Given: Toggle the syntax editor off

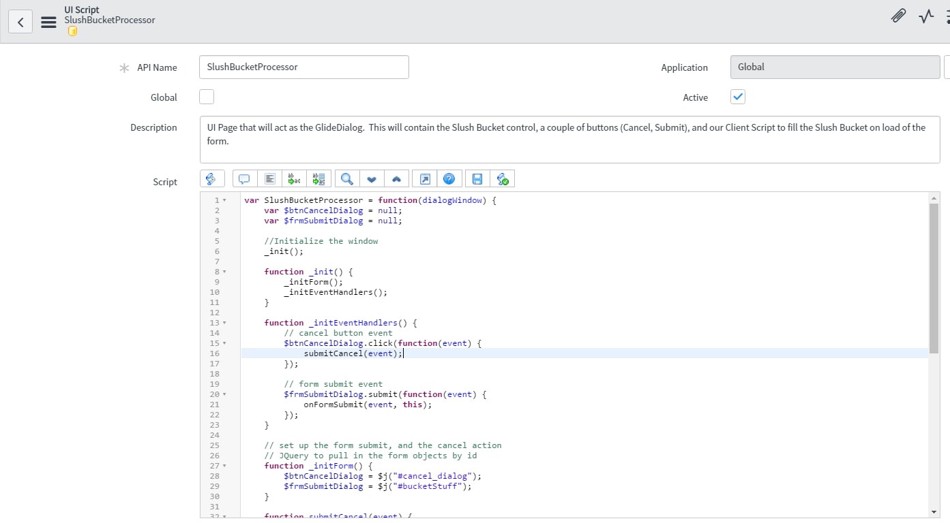Looking at the screenshot, I should (x=212, y=178).
